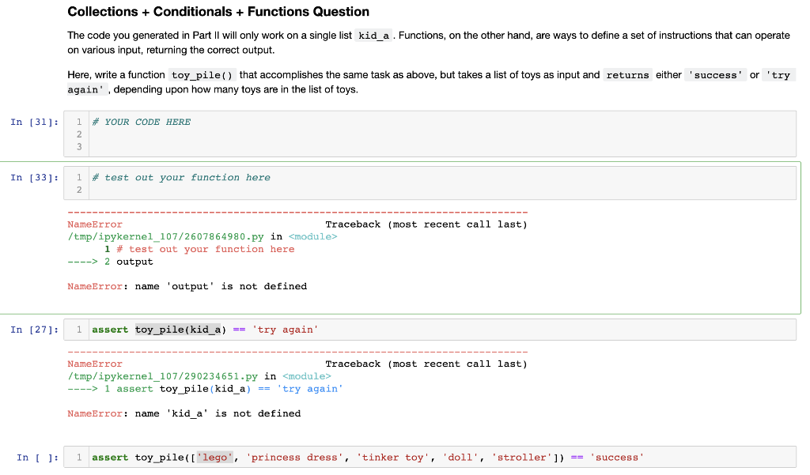Click line number 2 of the test cell
The image size is (810, 475).
[78, 190]
